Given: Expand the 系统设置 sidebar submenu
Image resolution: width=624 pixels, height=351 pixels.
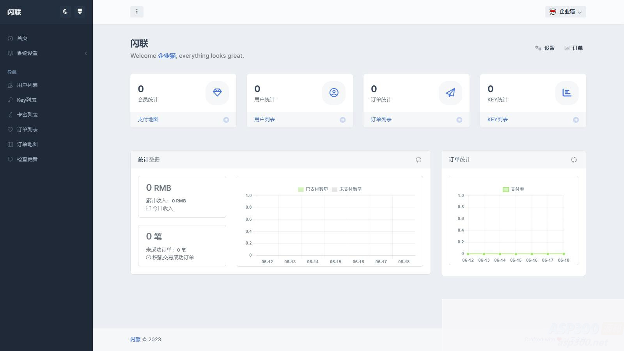Looking at the screenshot, I should [x=27, y=53].
